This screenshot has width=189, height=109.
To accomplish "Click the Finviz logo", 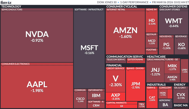I will pyautogui.click(x=6, y=2).
